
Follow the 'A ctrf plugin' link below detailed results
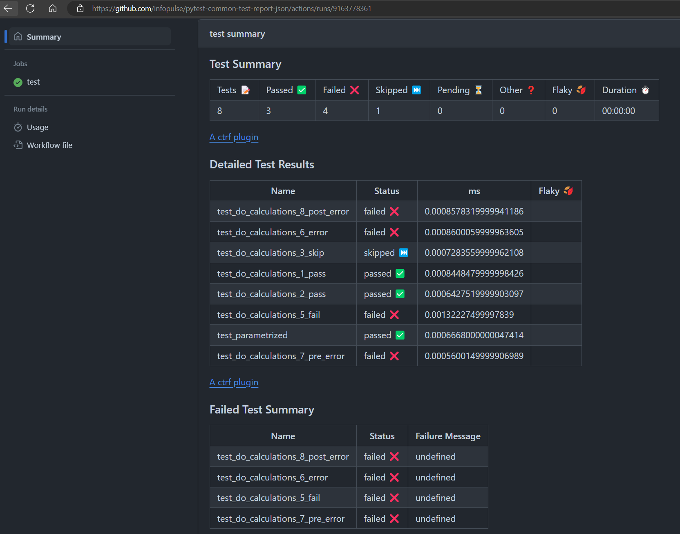point(234,382)
